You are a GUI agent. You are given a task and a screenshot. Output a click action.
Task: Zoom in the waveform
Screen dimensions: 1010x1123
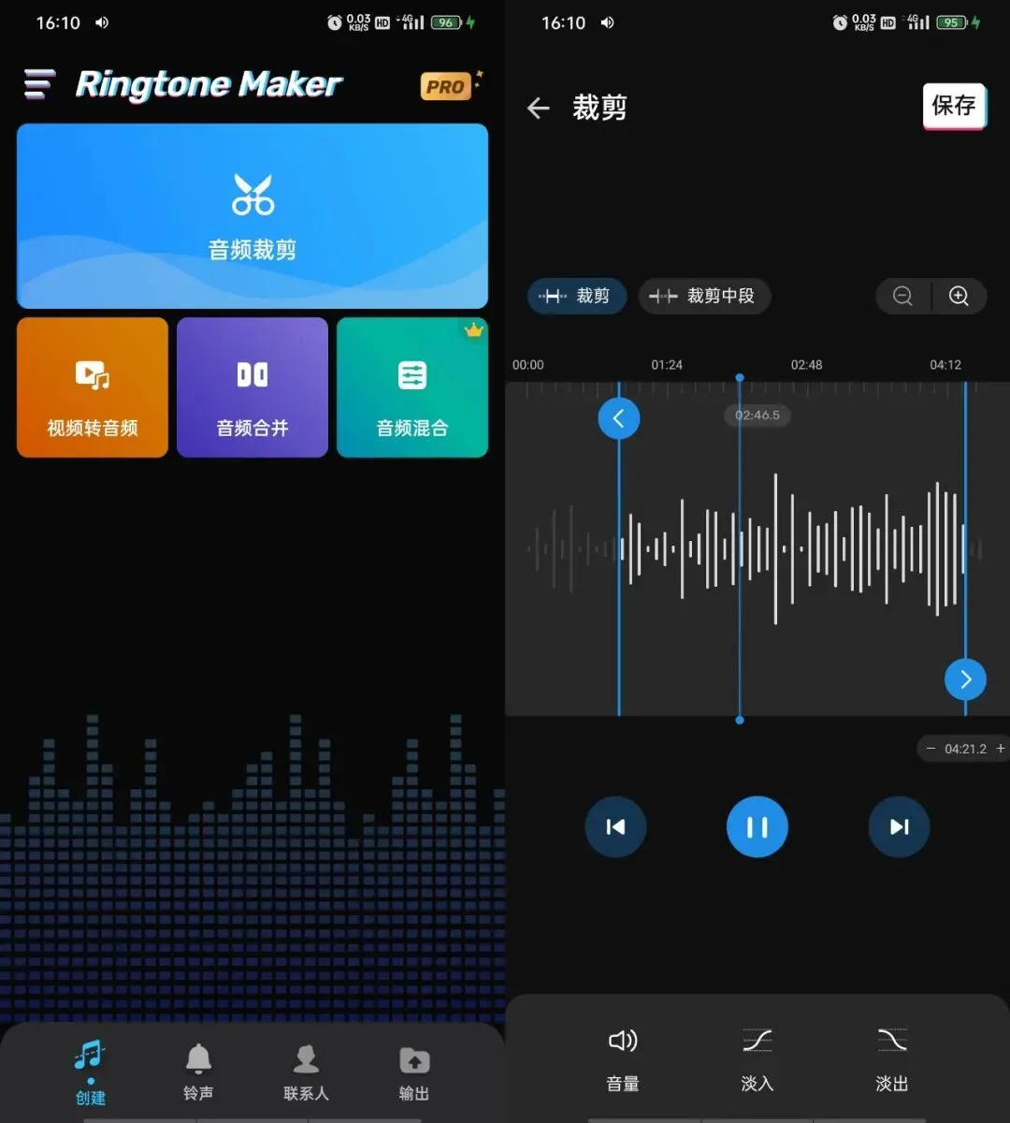(x=959, y=296)
